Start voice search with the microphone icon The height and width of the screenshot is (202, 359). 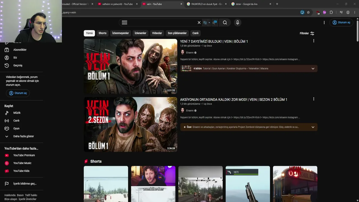point(238,22)
